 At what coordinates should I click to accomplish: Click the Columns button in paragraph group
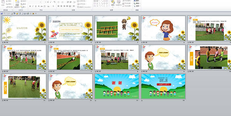coord(74,6)
